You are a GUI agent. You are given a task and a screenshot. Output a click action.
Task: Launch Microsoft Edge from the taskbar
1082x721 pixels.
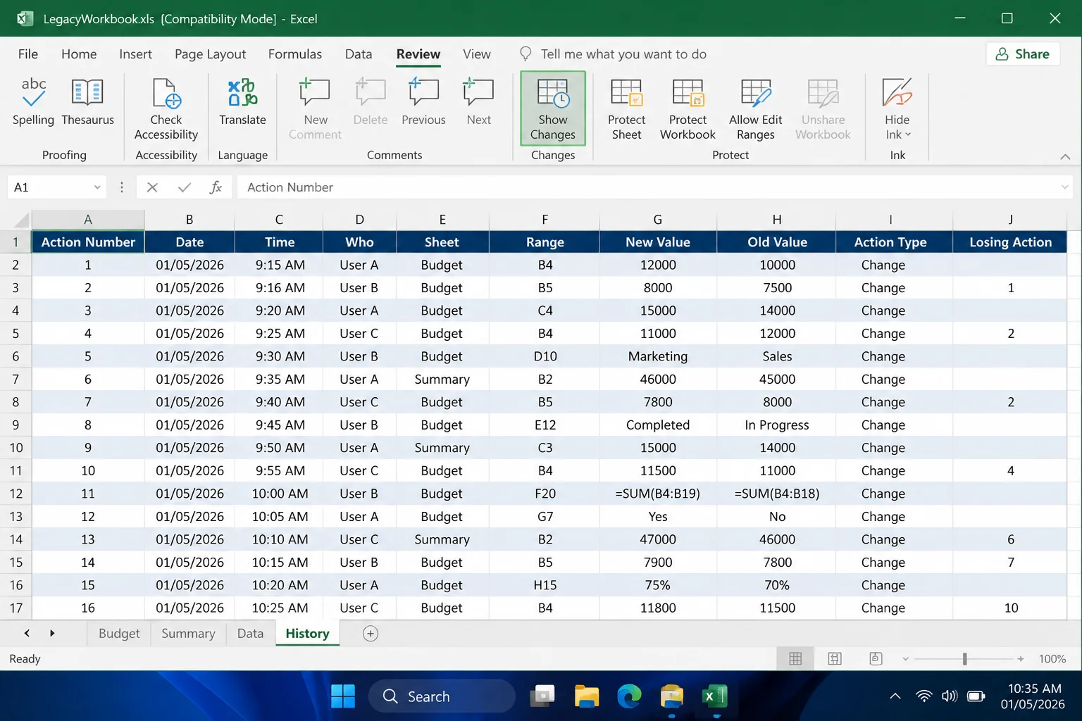coord(629,696)
